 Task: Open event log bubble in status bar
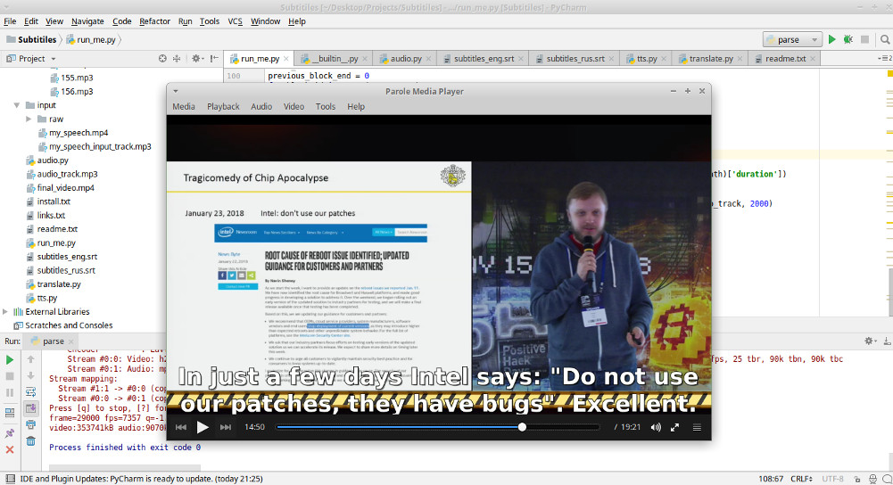pos(888,480)
